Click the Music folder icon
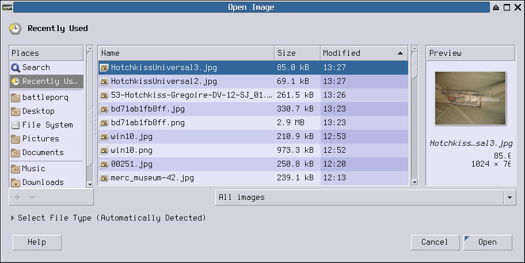The image size is (525, 263). tap(16, 169)
